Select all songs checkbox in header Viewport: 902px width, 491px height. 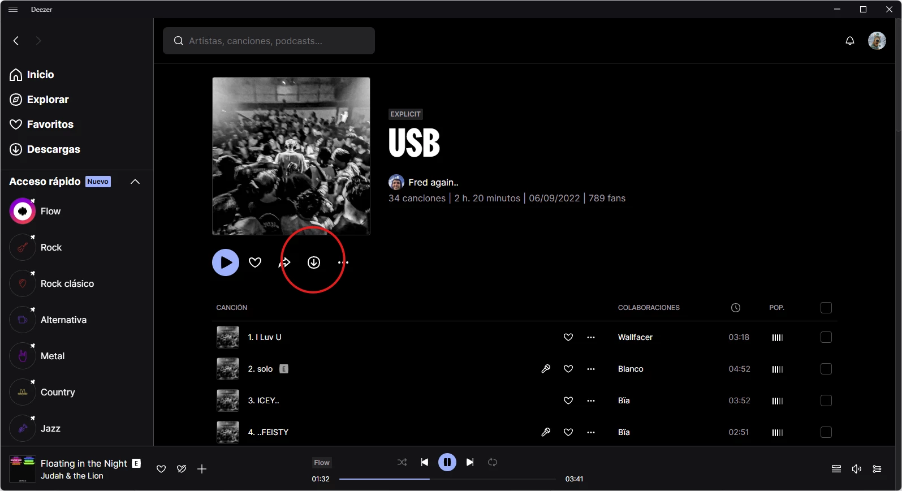pos(826,308)
